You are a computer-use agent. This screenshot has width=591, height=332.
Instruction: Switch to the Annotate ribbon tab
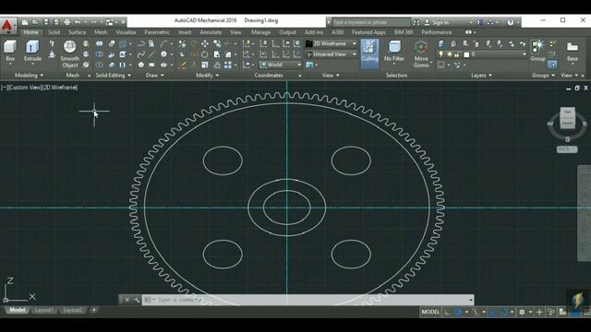[211, 32]
